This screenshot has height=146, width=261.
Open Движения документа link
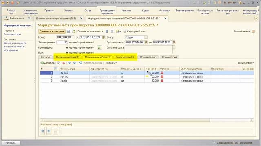point(15,43)
